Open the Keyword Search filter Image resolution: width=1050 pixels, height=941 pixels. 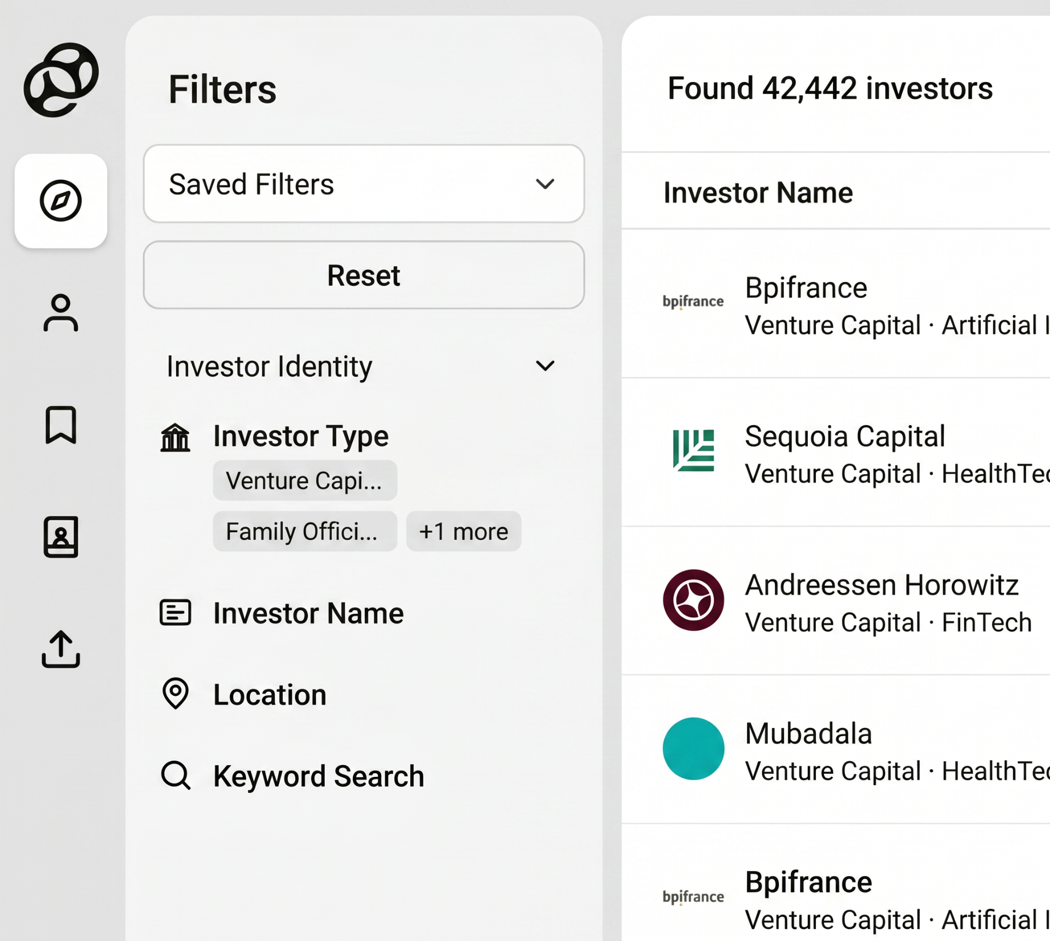coord(319,776)
